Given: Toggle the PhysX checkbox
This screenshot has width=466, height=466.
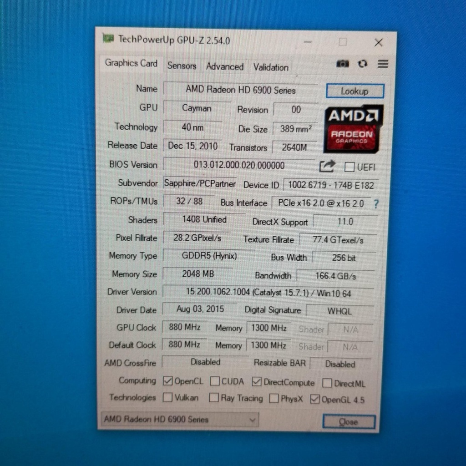Looking at the screenshot, I should tap(274, 398).
